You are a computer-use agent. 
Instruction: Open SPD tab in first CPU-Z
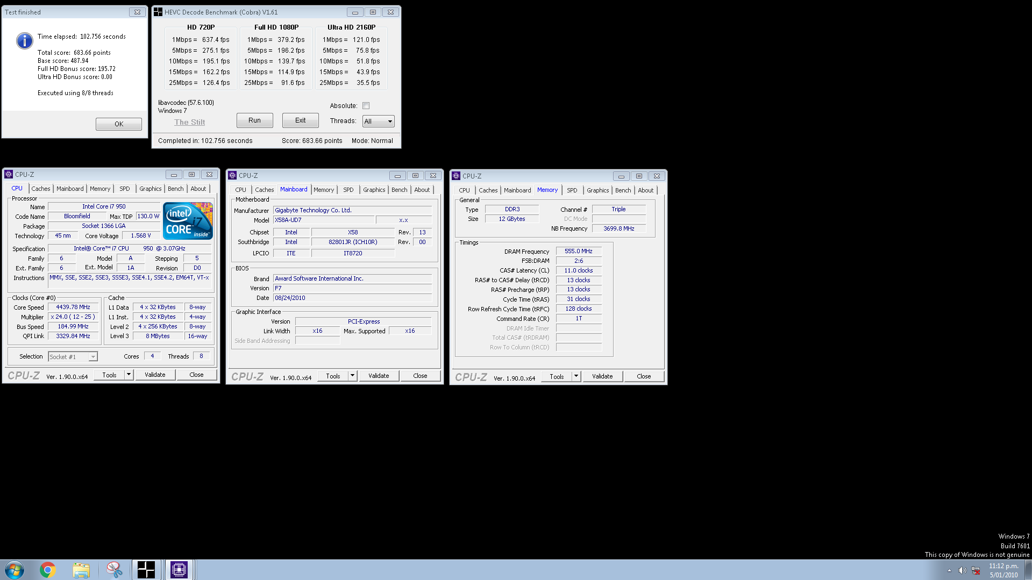point(125,189)
